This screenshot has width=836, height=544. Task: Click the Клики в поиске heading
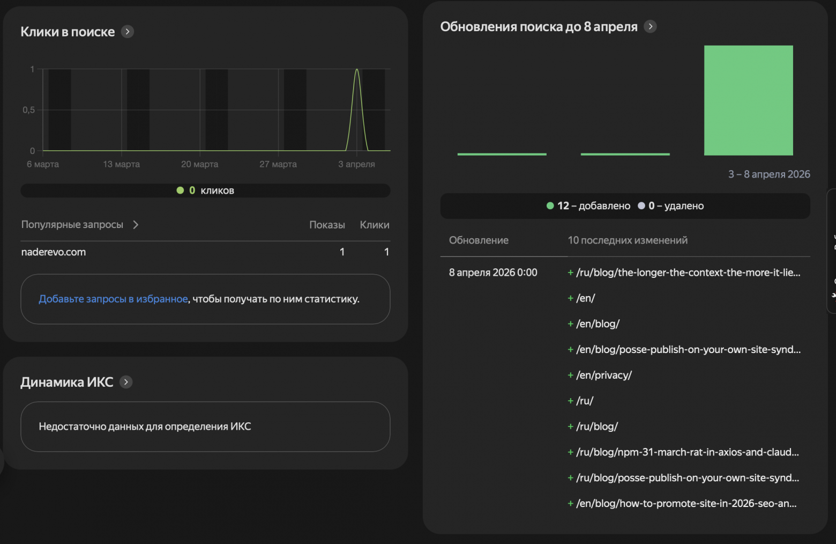pos(68,32)
